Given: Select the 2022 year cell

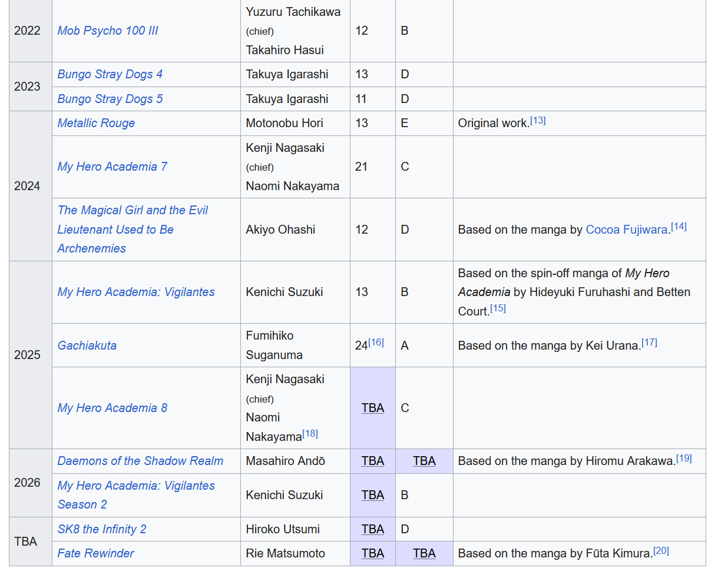Looking at the screenshot, I should 31,31.
